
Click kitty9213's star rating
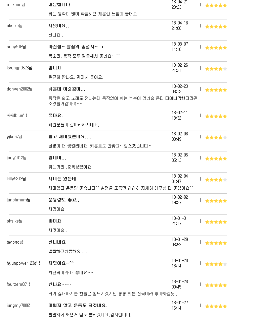[x=216, y=180]
